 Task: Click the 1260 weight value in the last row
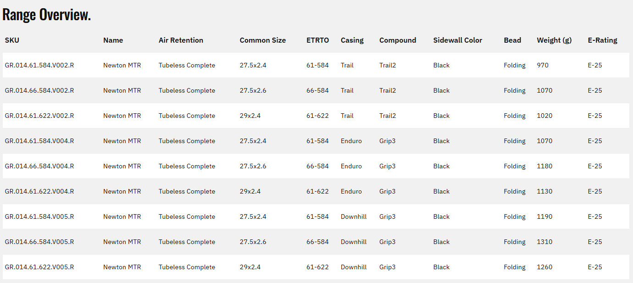tap(544, 267)
